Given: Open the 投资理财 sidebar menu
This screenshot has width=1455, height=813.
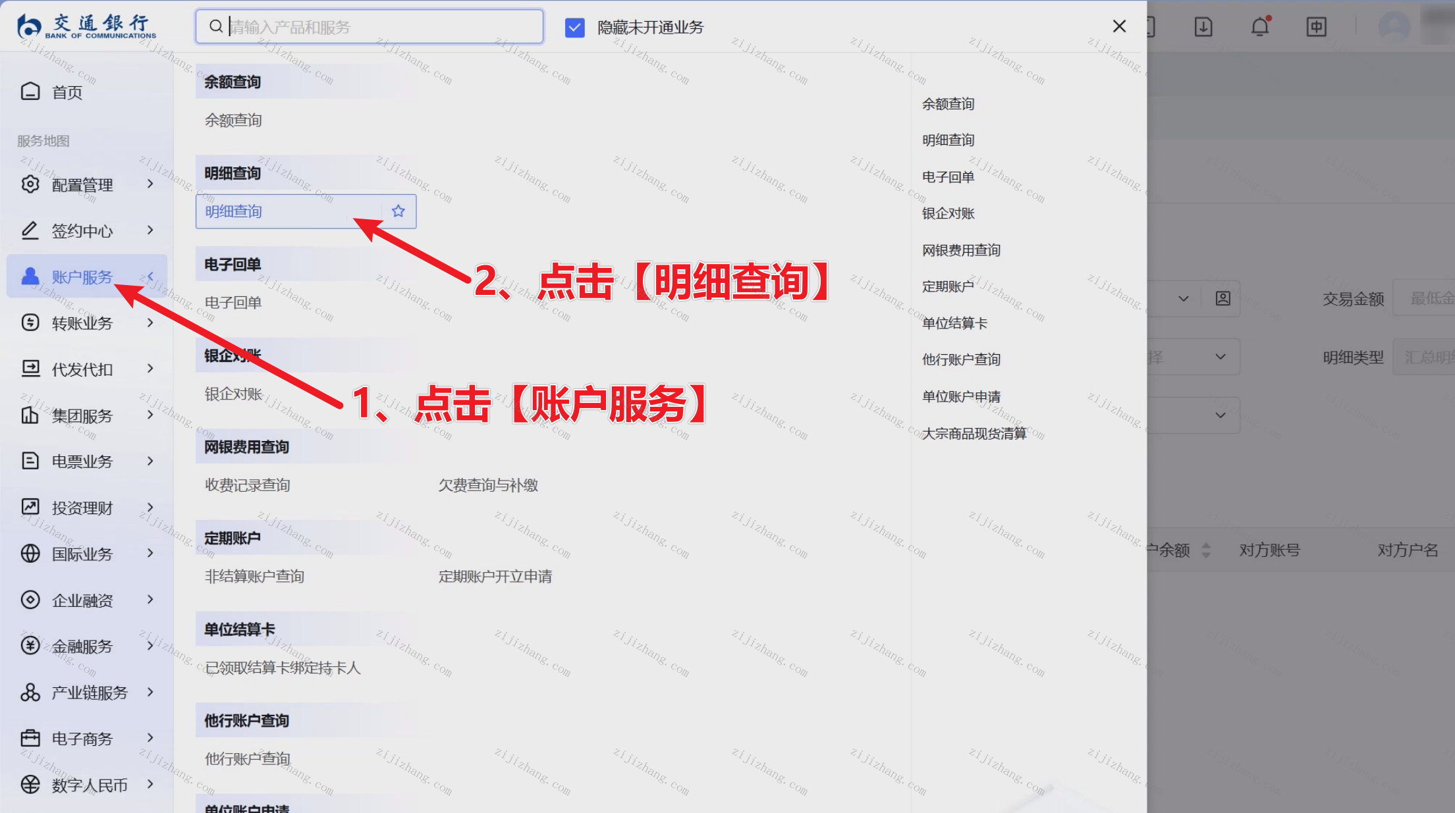Looking at the screenshot, I should [x=82, y=508].
